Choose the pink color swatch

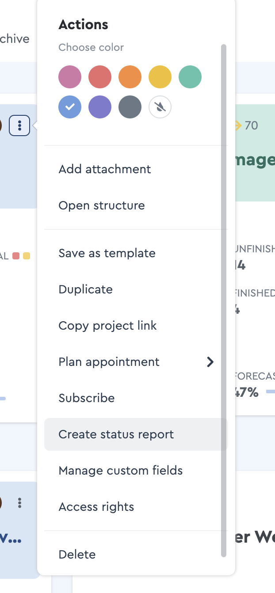(70, 77)
